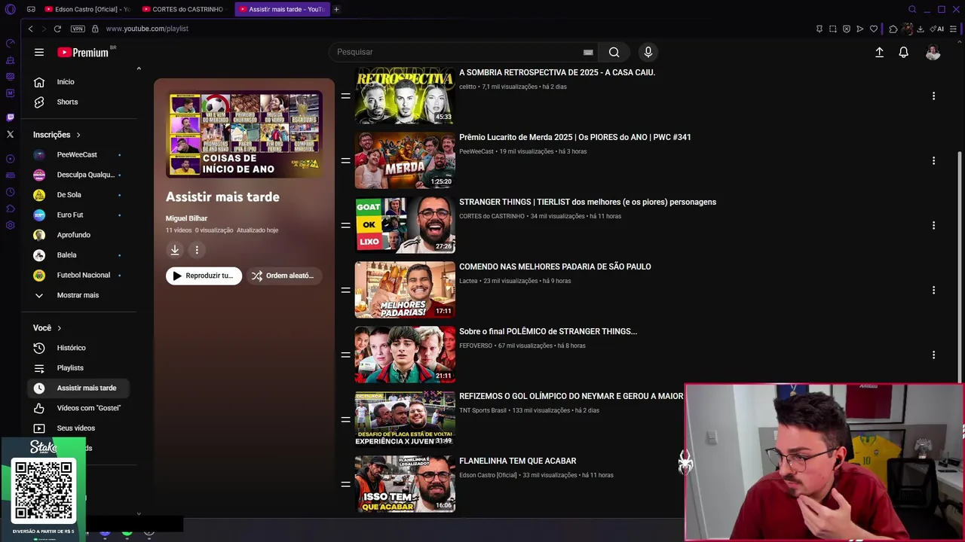Switch to CORTES do CASTRINHO tab

click(183, 9)
